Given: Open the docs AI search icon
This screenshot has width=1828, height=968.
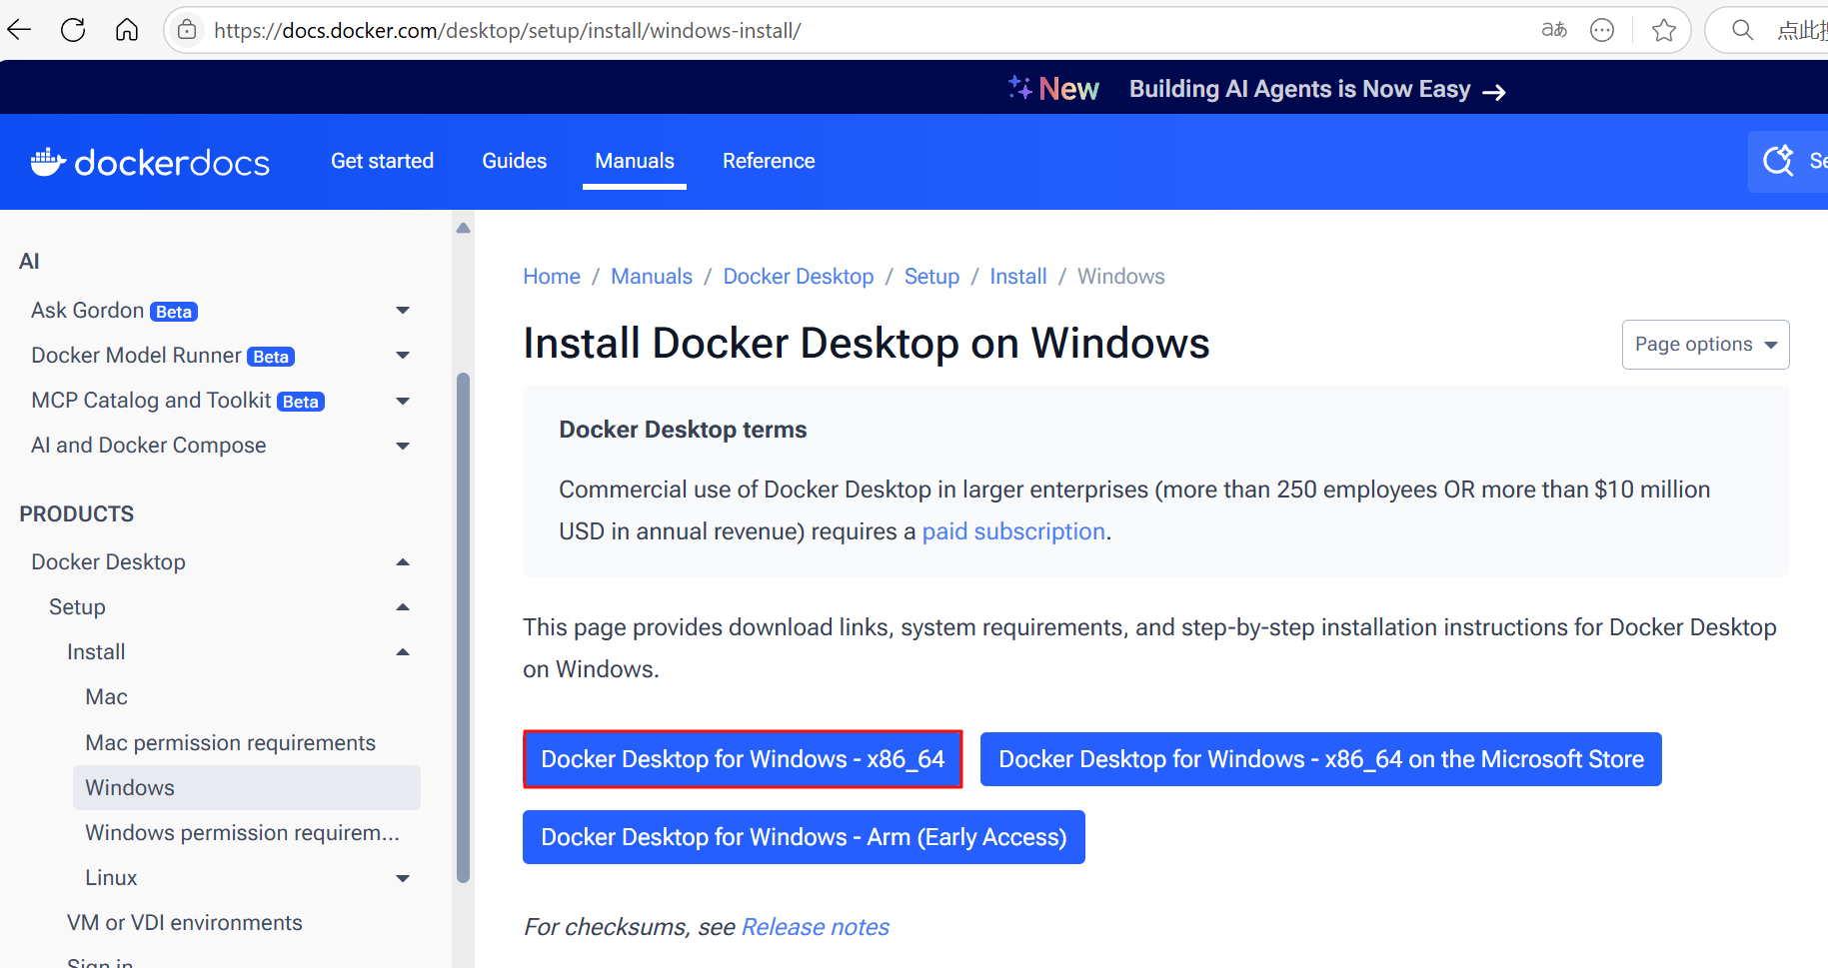Looking at the screenshot, I should (1778, 160).
